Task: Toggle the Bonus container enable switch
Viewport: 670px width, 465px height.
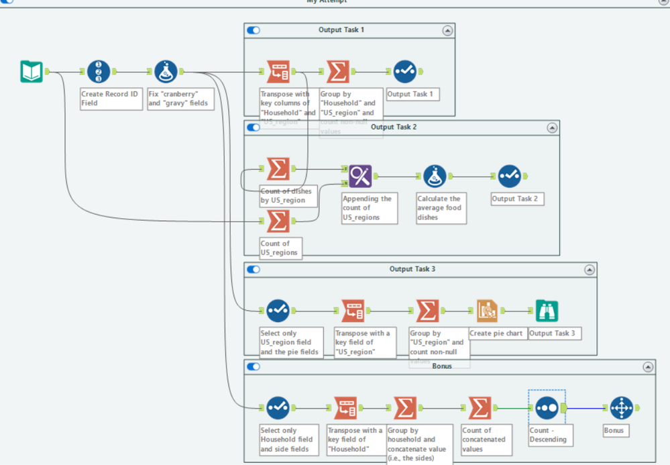Action: [254, 367]
